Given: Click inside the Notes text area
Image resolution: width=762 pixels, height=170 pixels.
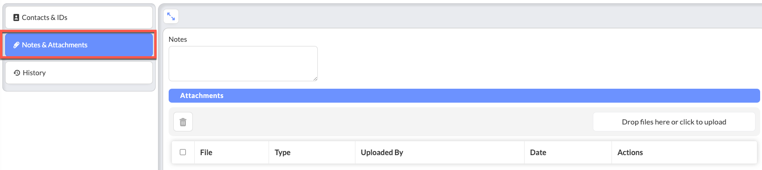Looking at the screenshot, I should point(243,64).
